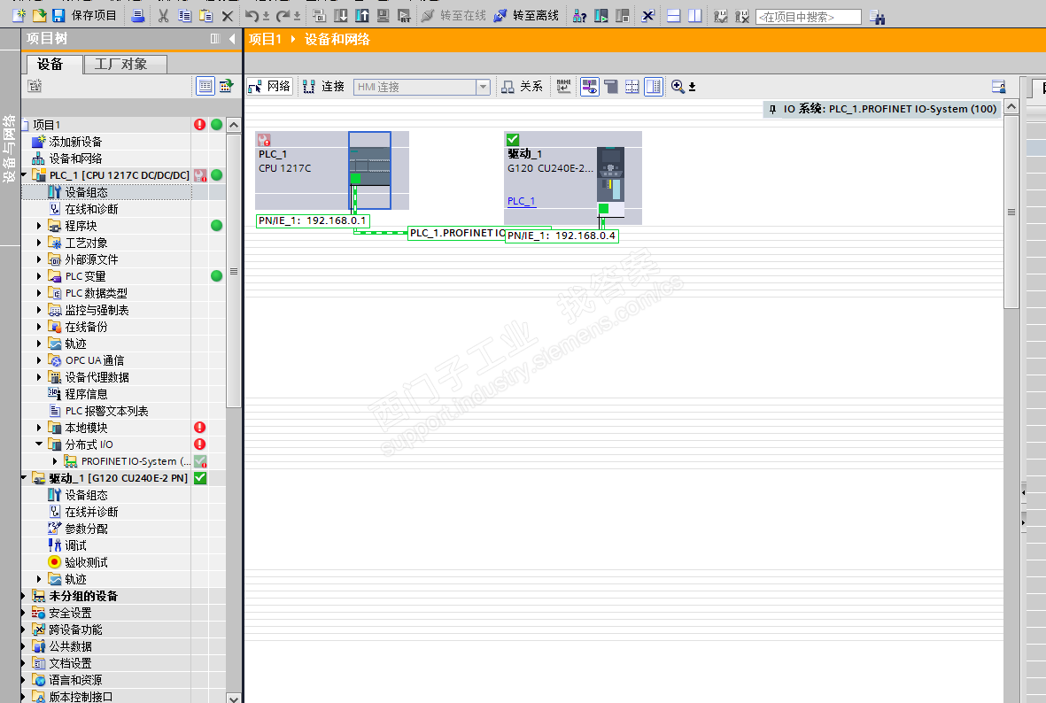The height and width of the screenshot is (703, 1046).
Task: Select 安全设置 in project tree
Action: (x=70, y=613)
